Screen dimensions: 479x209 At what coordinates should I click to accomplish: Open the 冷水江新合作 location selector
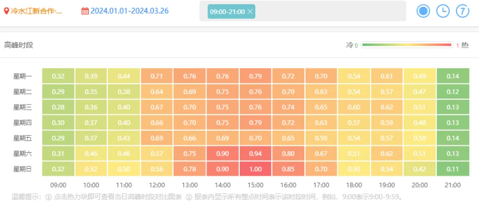[36, 11]
